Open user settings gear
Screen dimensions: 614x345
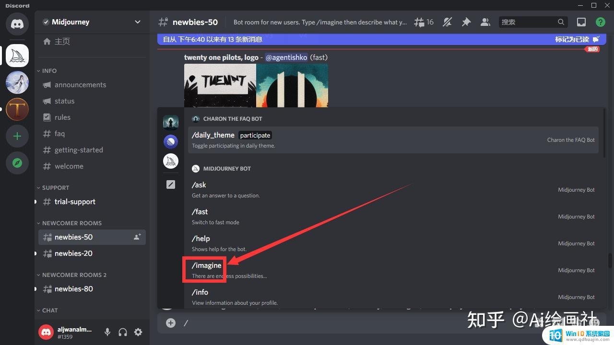pos(138,332)
